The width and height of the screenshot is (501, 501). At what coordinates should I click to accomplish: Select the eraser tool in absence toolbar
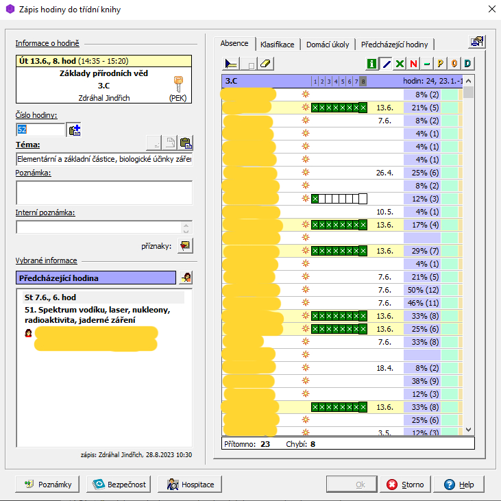coord(267,64)
